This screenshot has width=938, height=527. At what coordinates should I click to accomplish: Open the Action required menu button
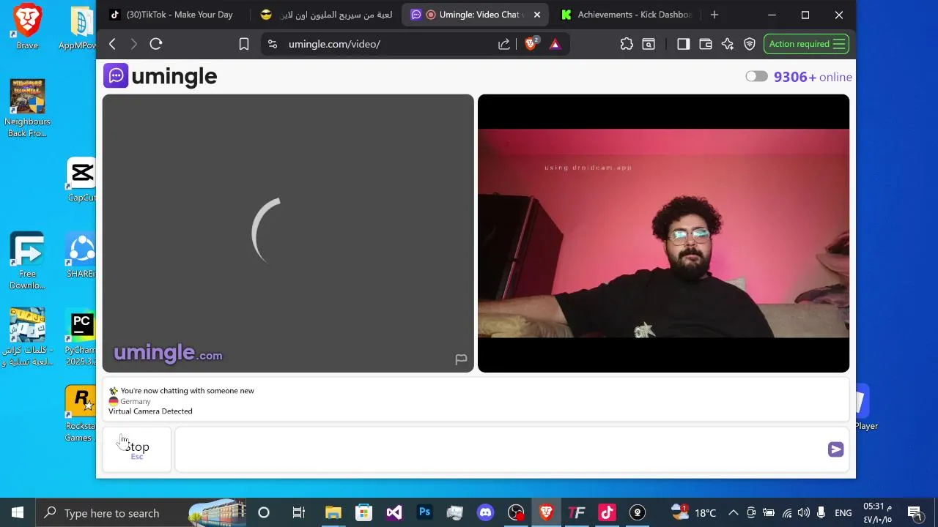coord(806,44)
